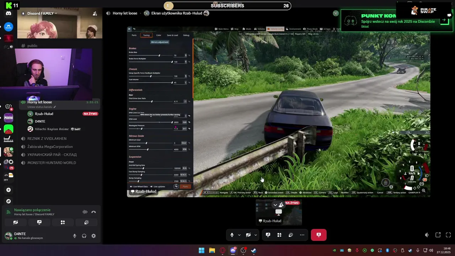Mute microphone next to D4NTE

(x=75, y=236)
